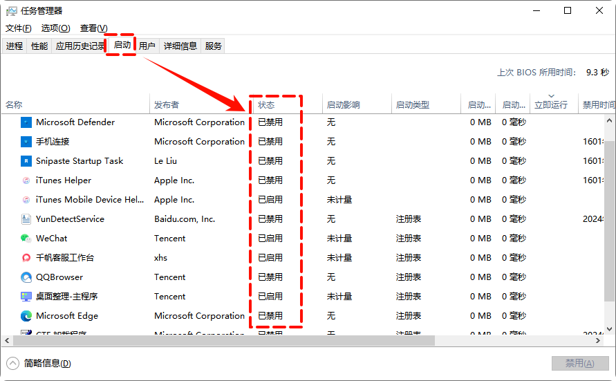Switch to the 性能 tab
The image size is (616, 381).
[39, 46]
